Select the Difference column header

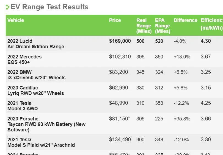point(185,20)
